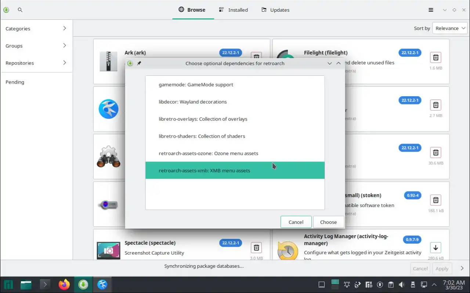
Task: Click the remove trash icon for Filelight
Action: click(x=435, y=58)
